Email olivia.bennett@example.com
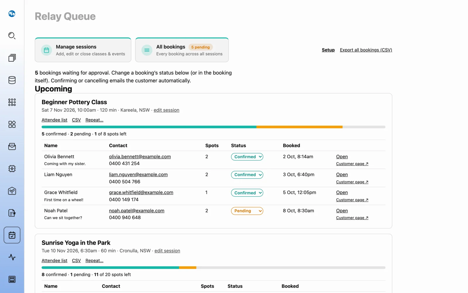468x293 pixels. (x=140, y=157)
